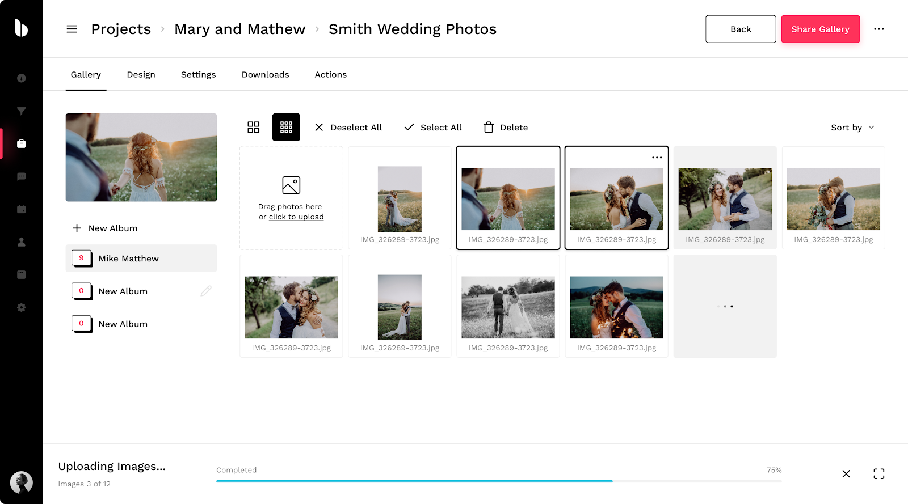Select the black and white wedding photo
The height and width of the screenshot is (504, 908).
(x=508, y=307)
